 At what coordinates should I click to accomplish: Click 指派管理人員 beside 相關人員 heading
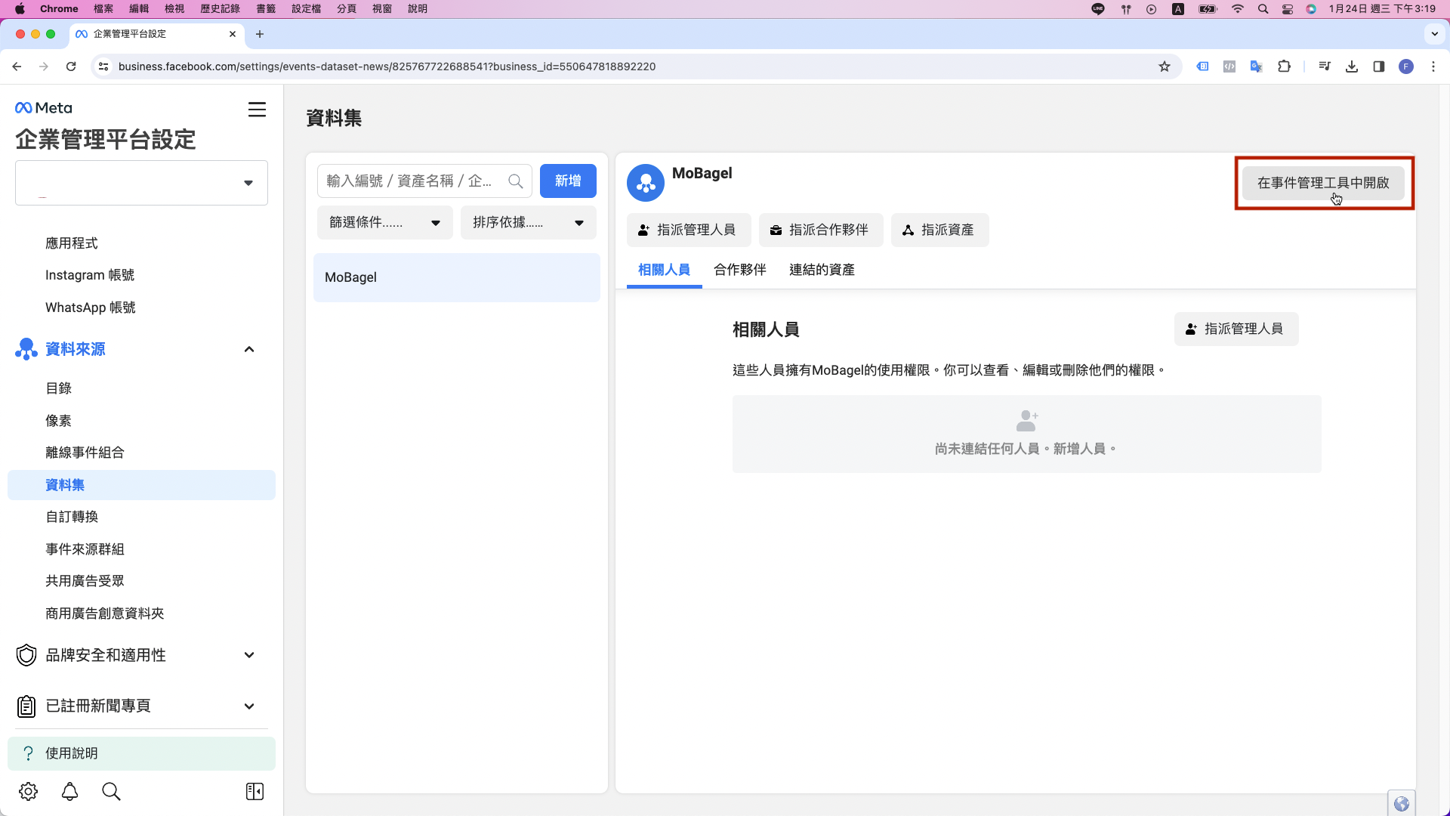point(1236,329)
